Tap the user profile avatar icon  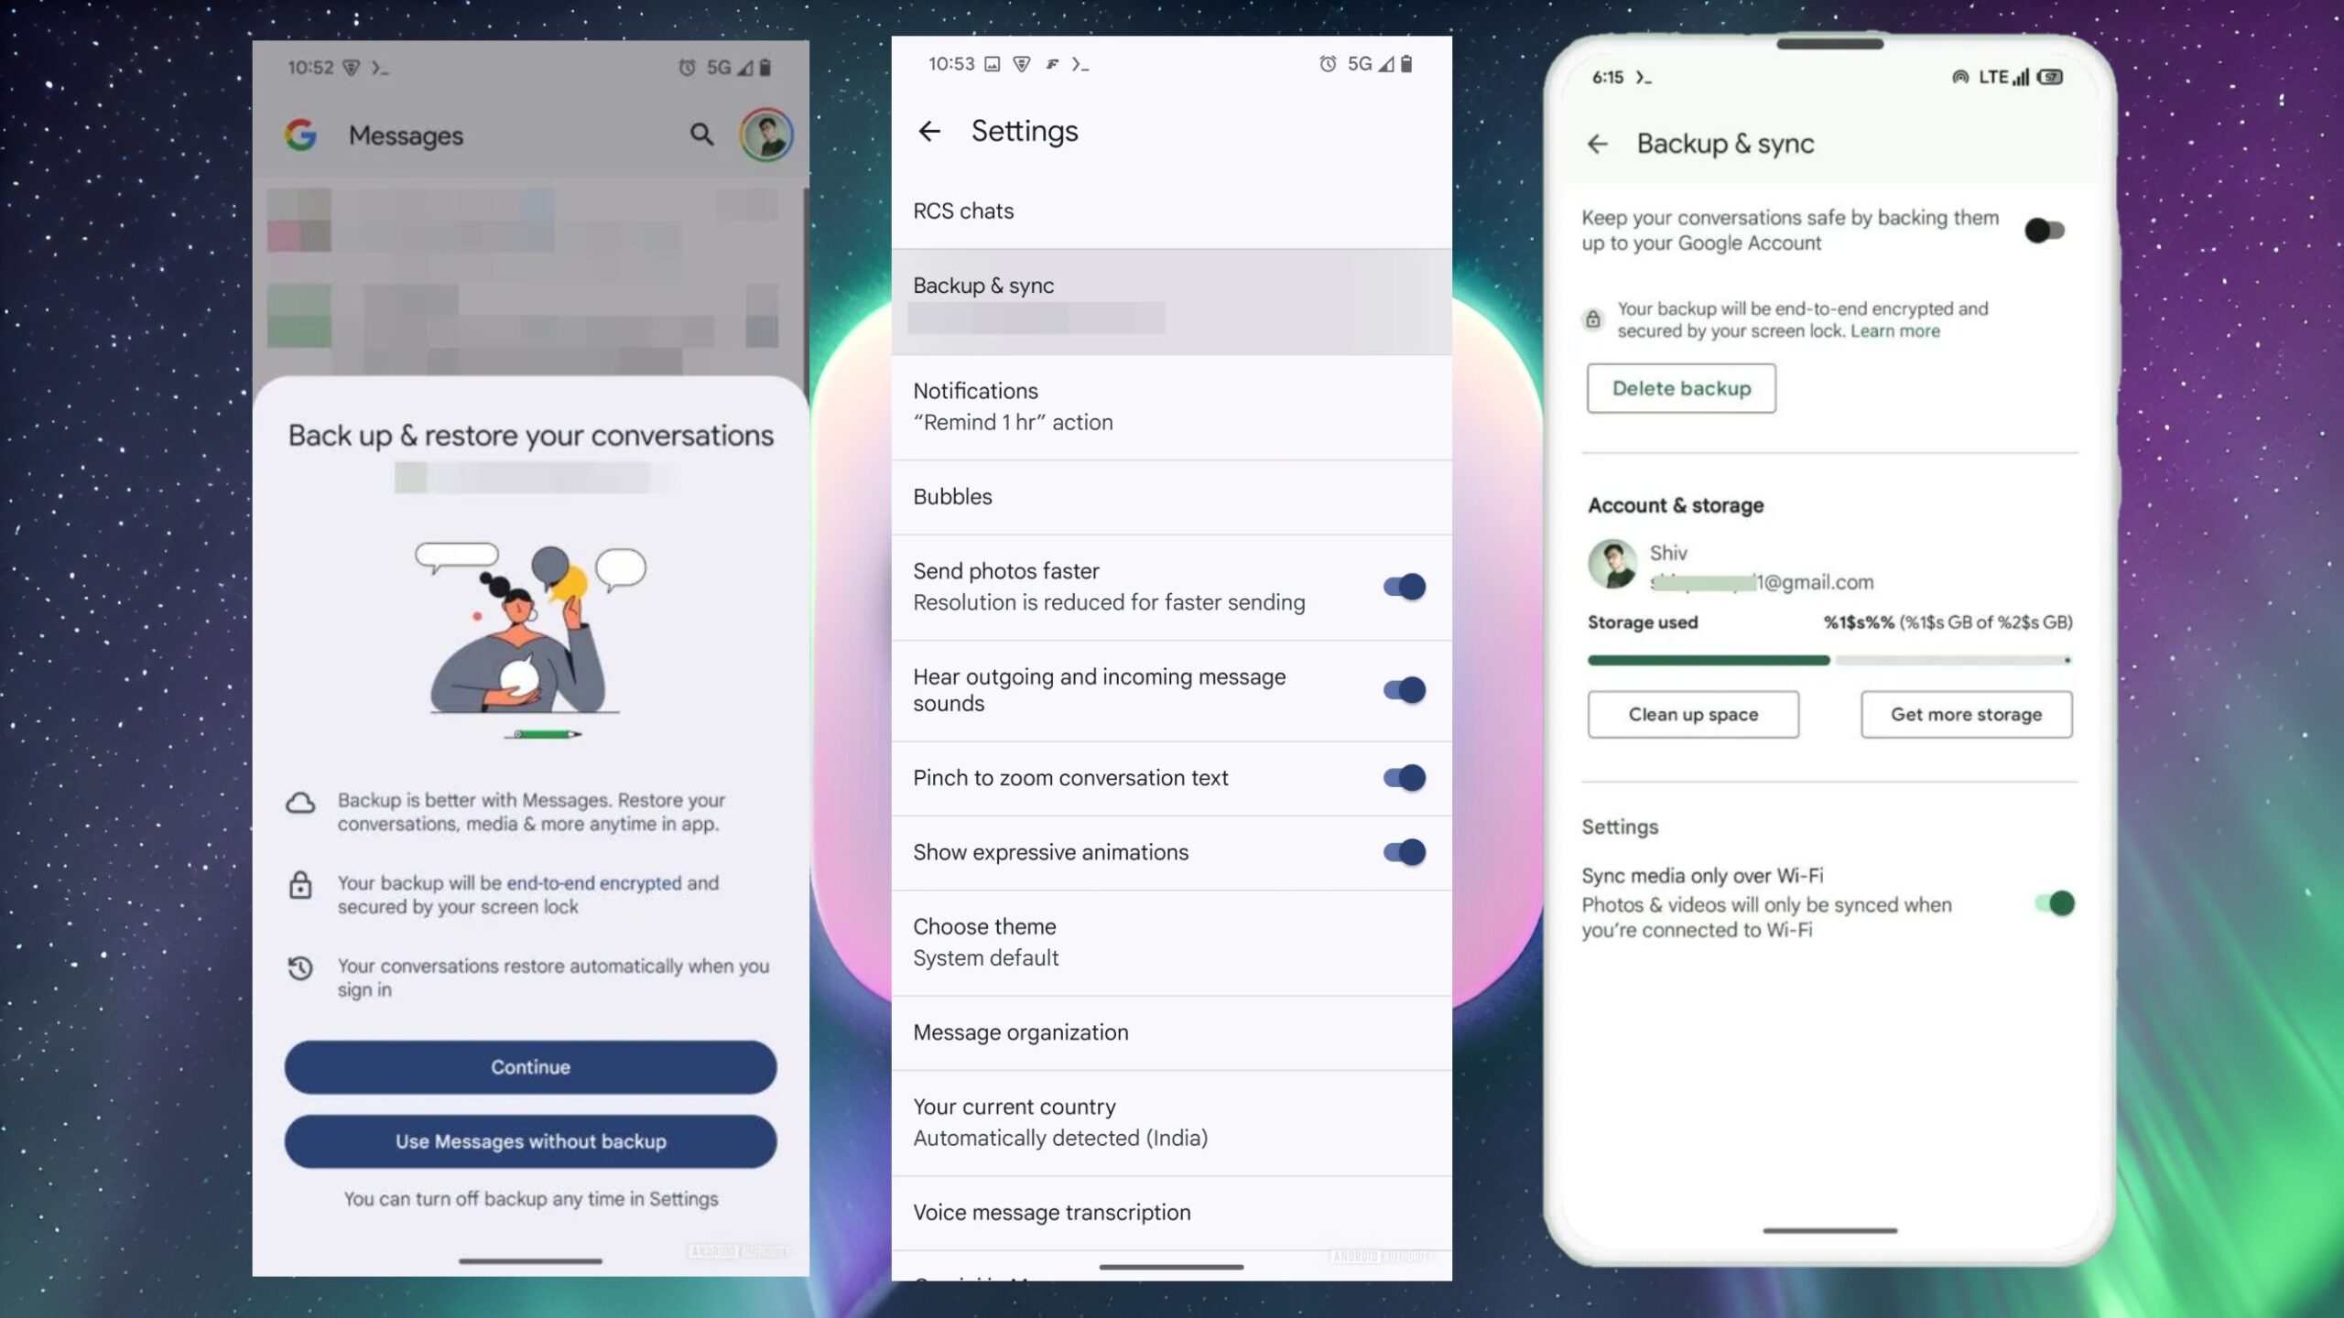pos(765,135)
